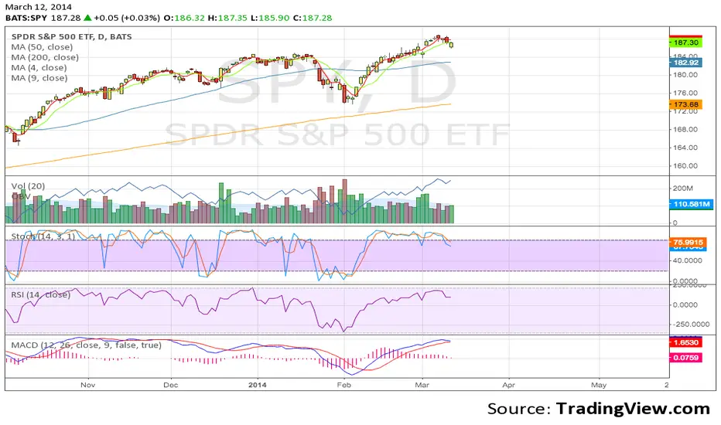Click the close price C:187.28
Image resolution: width=721 pixels, height=425 pixels.
313,18
